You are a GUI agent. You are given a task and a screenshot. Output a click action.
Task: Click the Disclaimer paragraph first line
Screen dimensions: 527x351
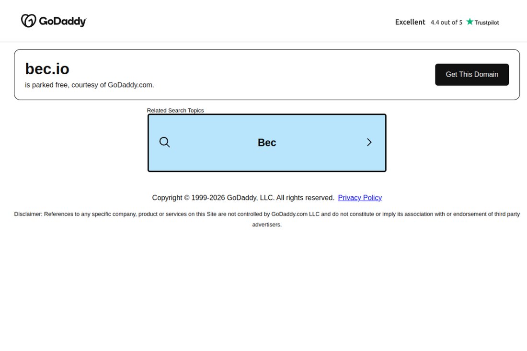pos(267,214)
